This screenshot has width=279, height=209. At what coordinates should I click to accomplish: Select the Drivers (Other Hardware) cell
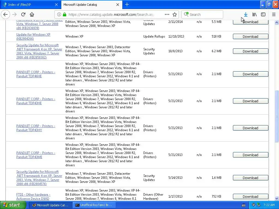pos(153,196)
